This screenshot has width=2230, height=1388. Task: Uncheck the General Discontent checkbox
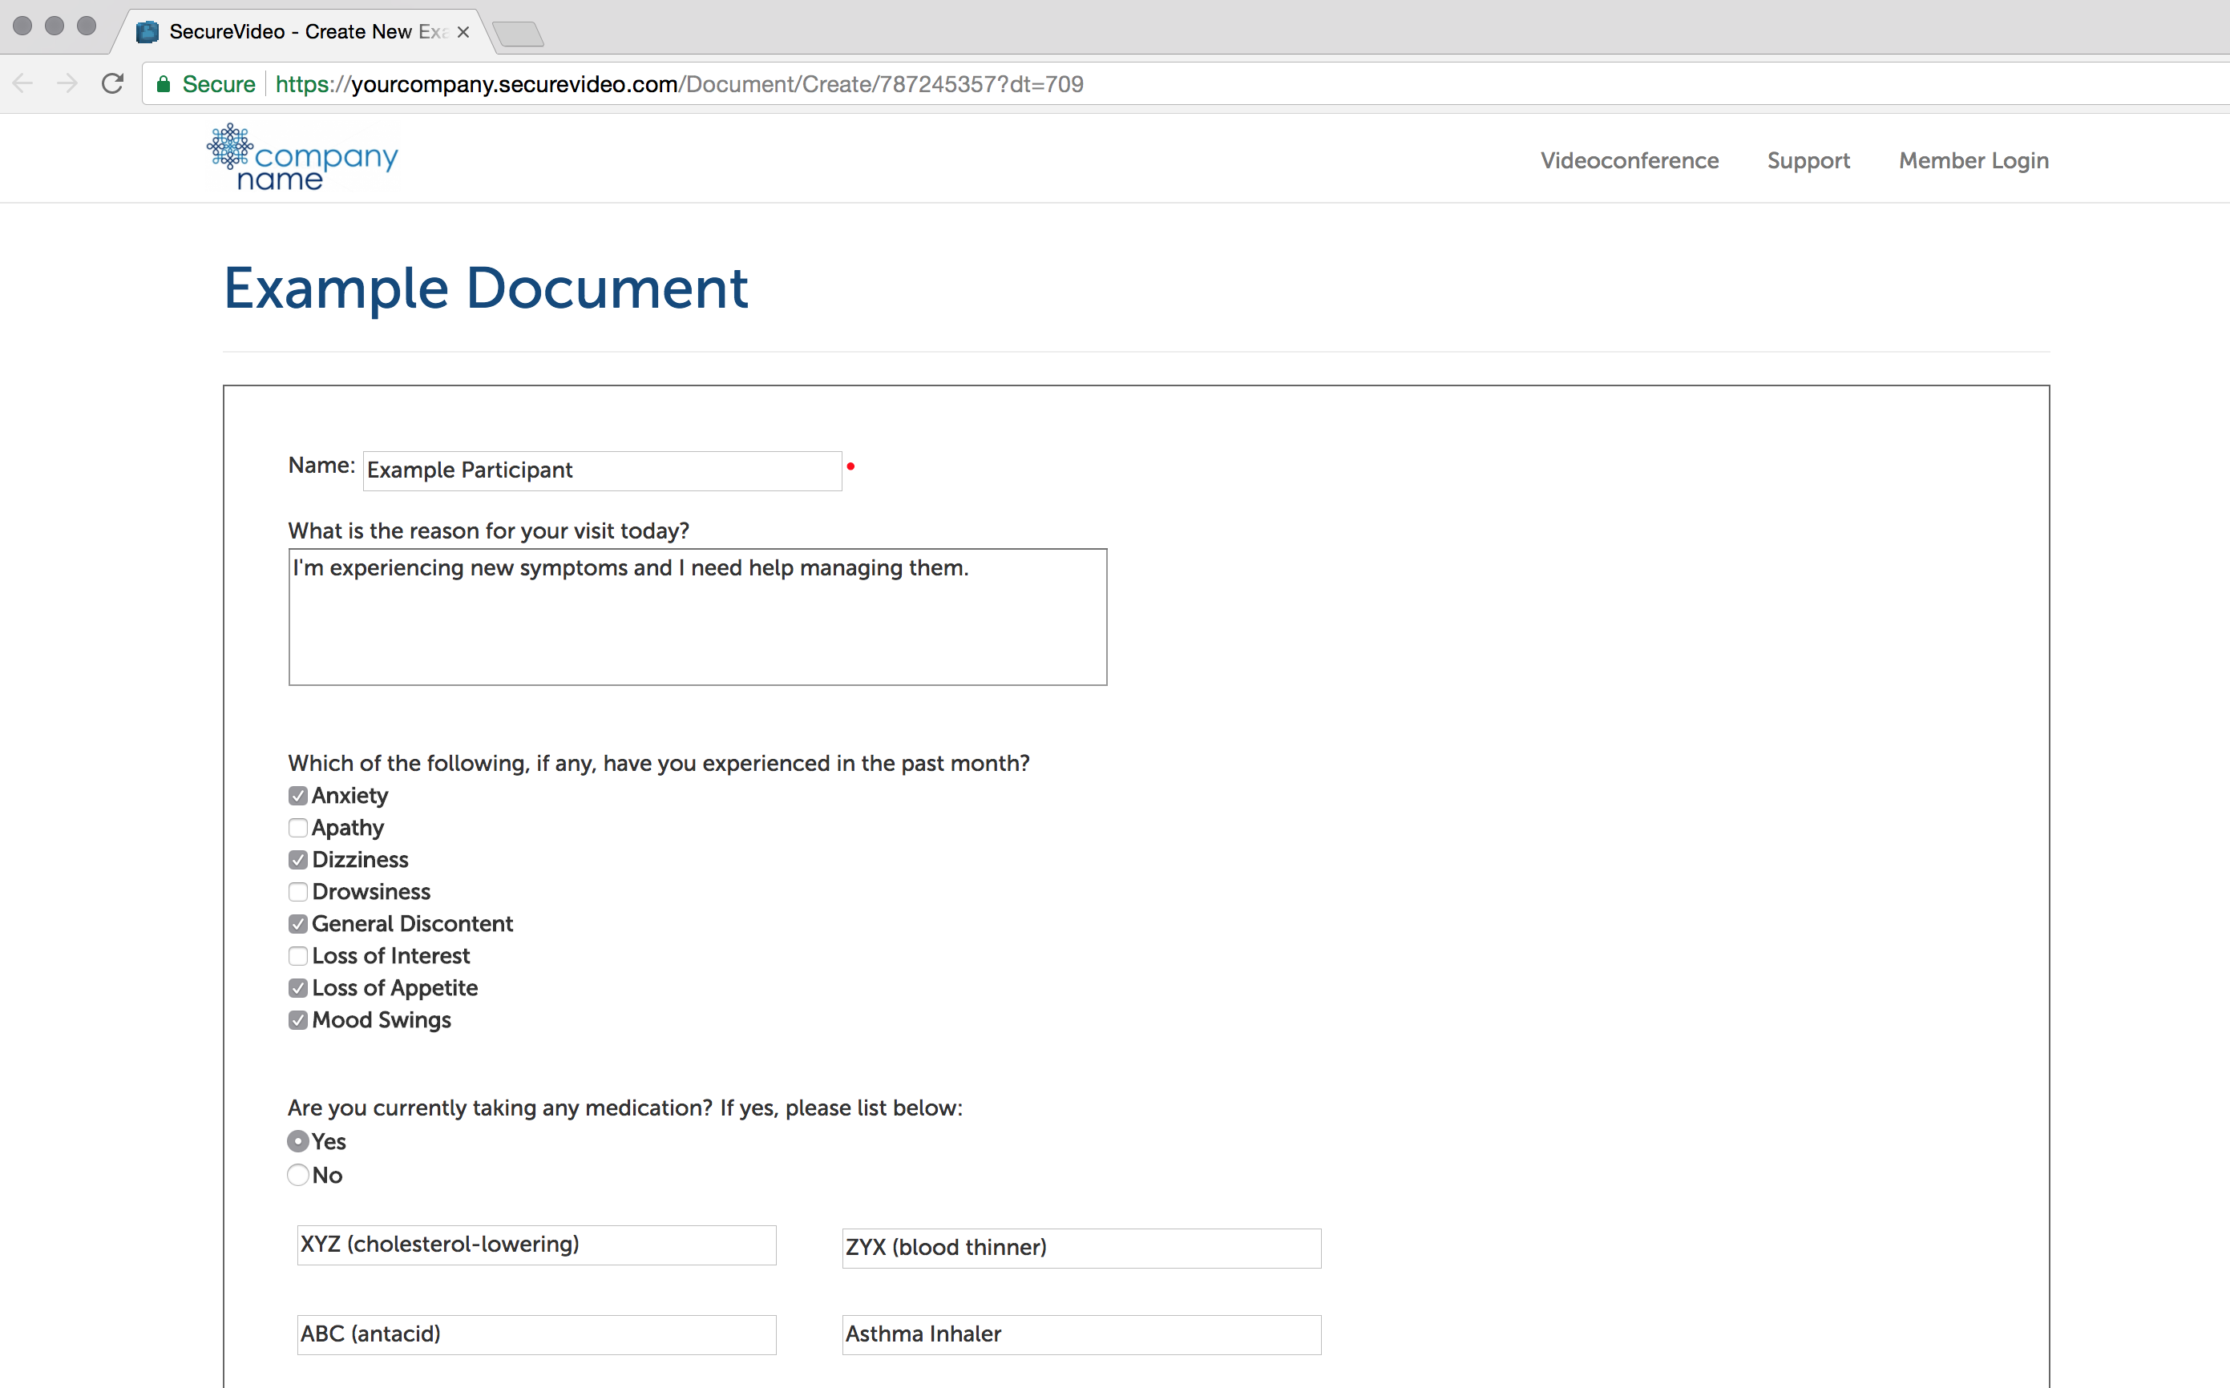point(297,925)
